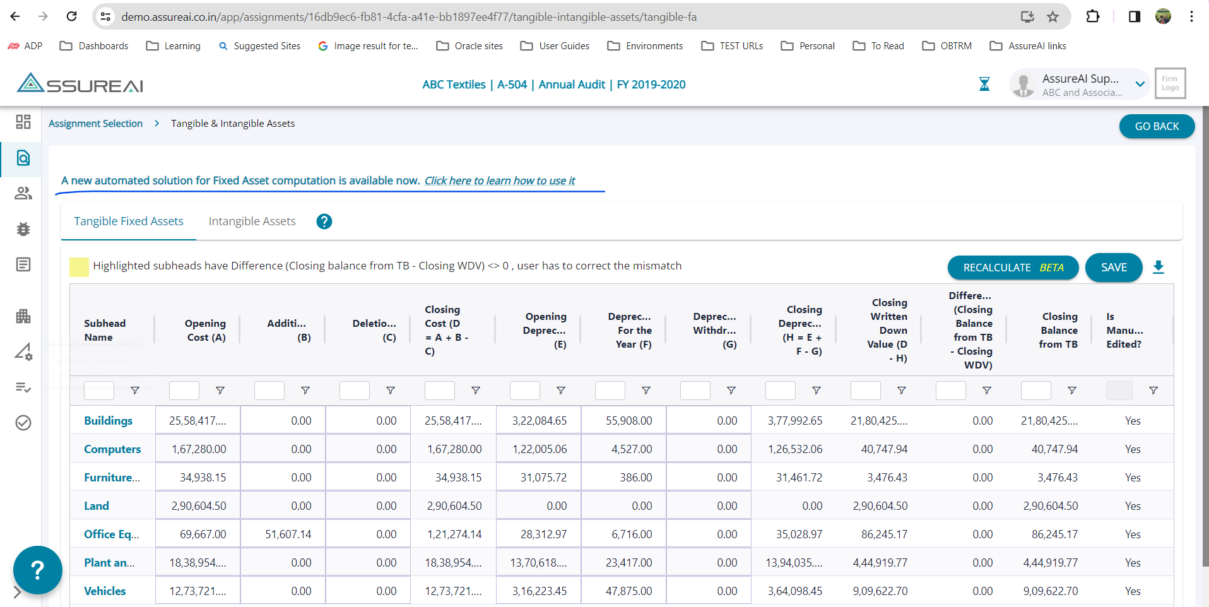Open the dashboard grid icon in sidebar
The width and height of the screenshot is (1209, 607).
(x=23, y=122)
